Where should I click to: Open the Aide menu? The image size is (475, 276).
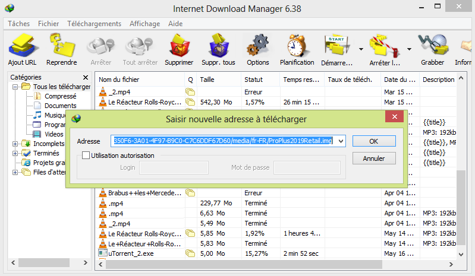tap(175, 24)
